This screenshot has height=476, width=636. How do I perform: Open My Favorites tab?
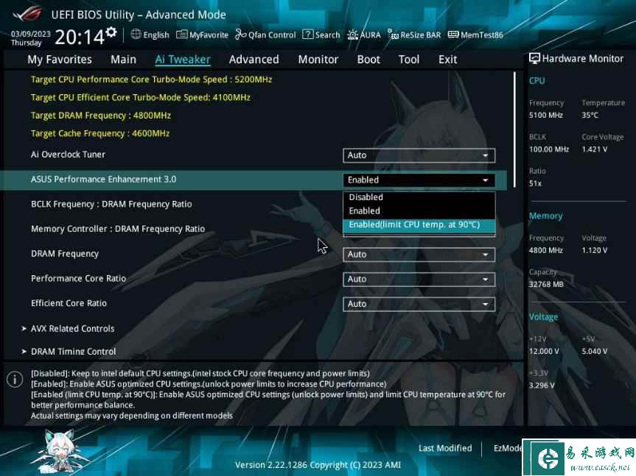point(60,60)
